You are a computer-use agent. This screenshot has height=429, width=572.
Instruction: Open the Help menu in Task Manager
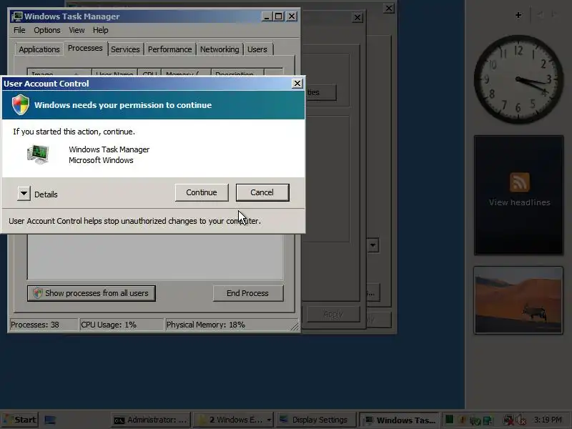(x=100, y=30)
